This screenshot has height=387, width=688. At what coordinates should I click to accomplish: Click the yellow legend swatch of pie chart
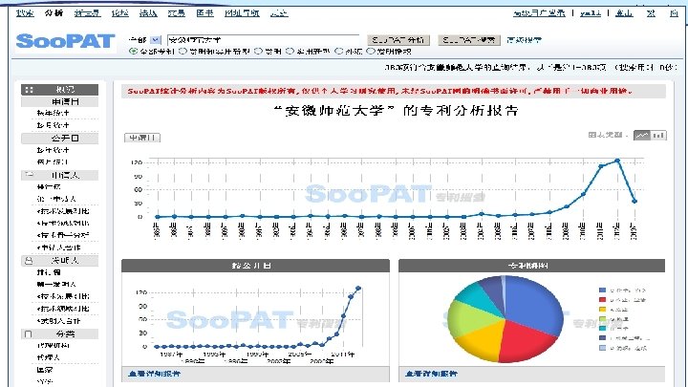coord(602,310)
